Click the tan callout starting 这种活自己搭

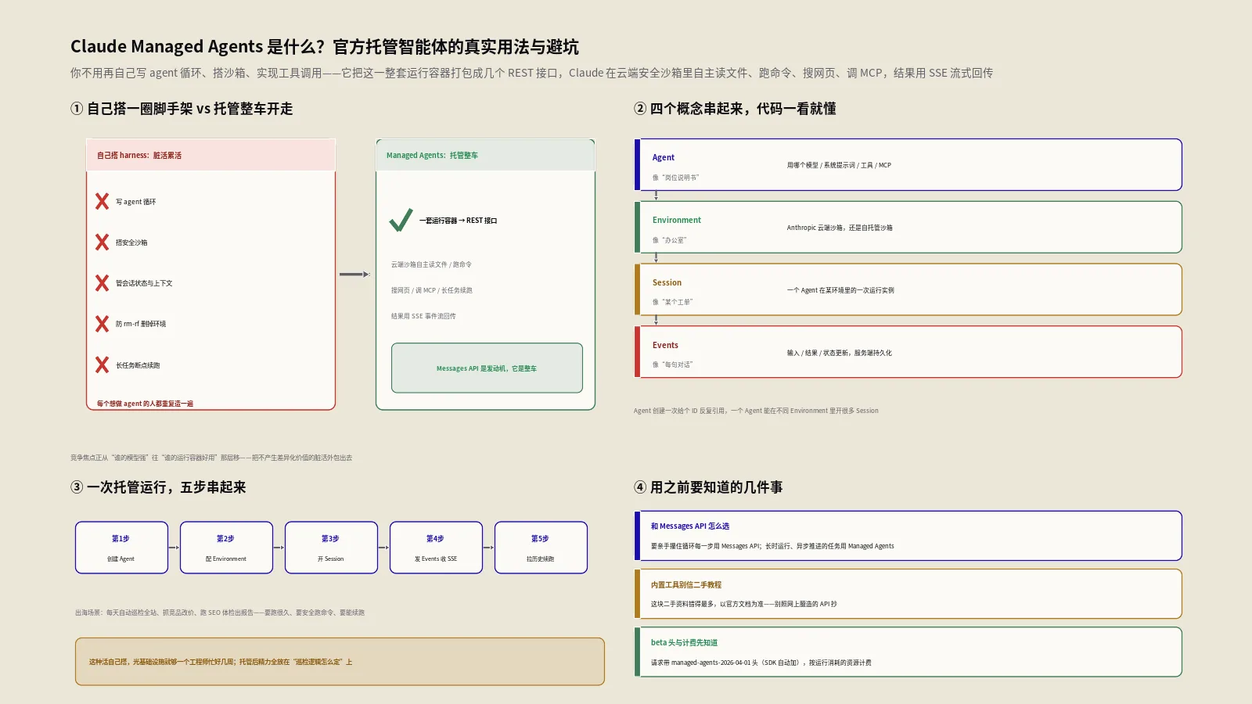point(340,662)
